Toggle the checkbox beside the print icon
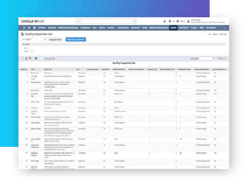 pyautogui.click(x=42, y=58)
